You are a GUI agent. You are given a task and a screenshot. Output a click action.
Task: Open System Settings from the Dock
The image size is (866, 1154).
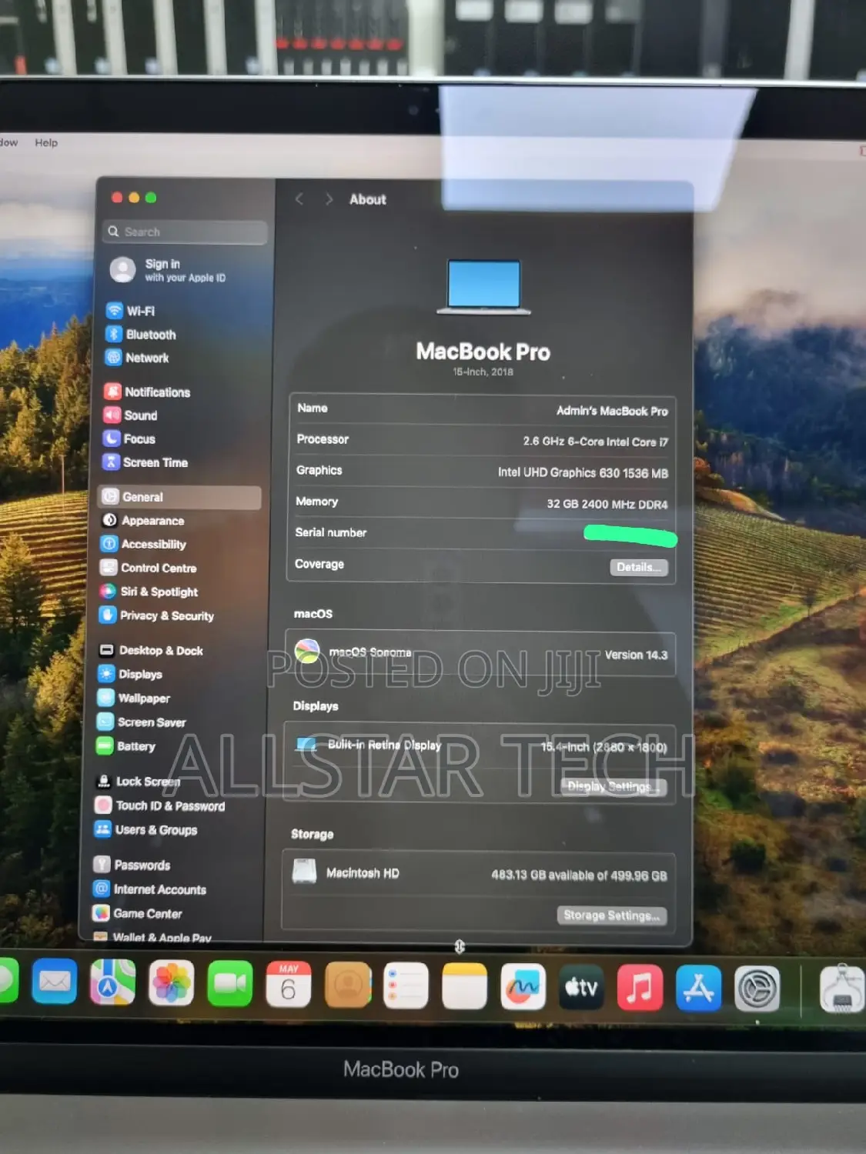tap(757, 989)
